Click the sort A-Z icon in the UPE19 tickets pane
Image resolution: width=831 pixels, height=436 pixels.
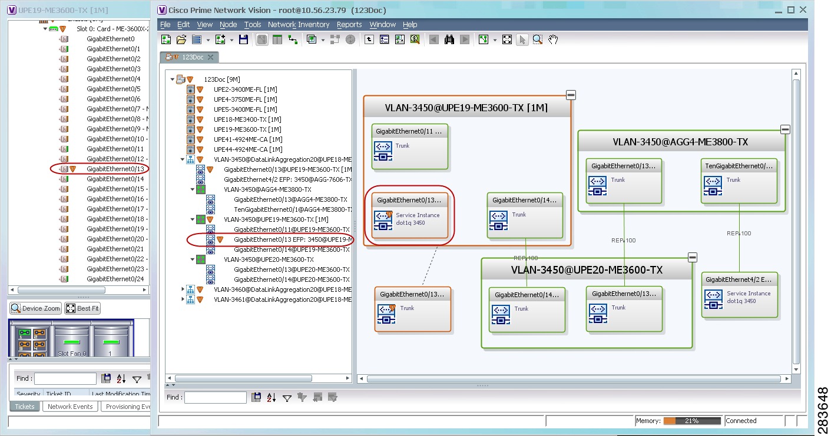coord(121,379)
